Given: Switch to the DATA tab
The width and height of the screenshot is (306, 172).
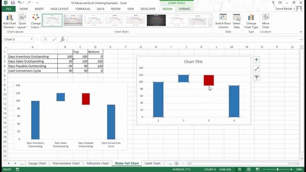Looking at the screenshot, I should point(100,9).
